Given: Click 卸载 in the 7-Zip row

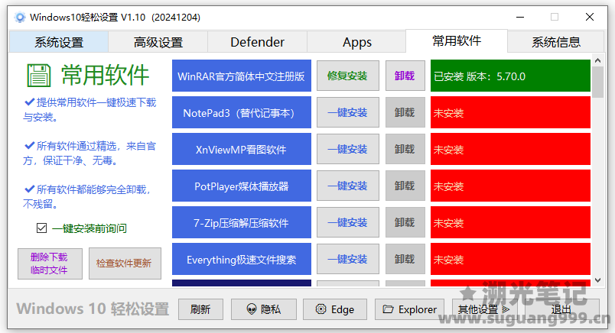Looking at the screenshot, I should [x=405, y=222].
